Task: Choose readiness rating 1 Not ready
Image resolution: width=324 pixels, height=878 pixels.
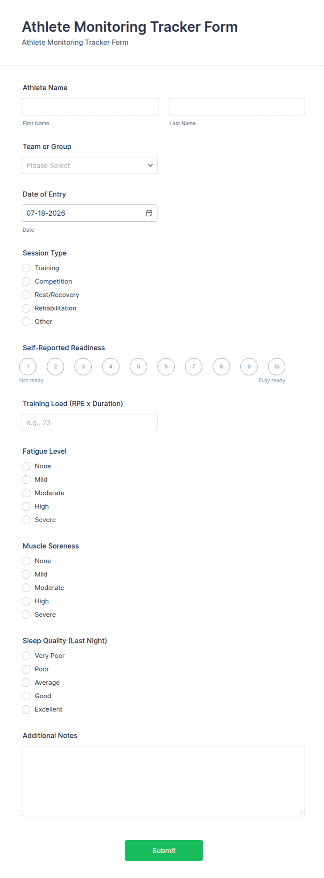Action: (28, 367)
